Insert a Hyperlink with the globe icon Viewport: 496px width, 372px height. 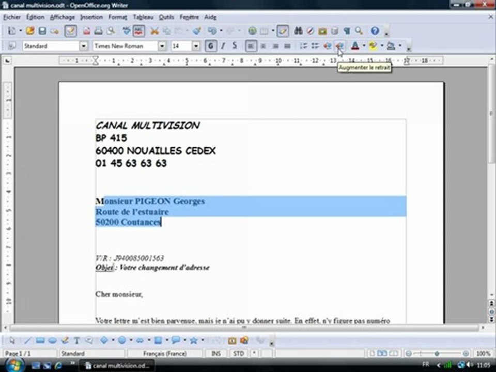point(252,30)
